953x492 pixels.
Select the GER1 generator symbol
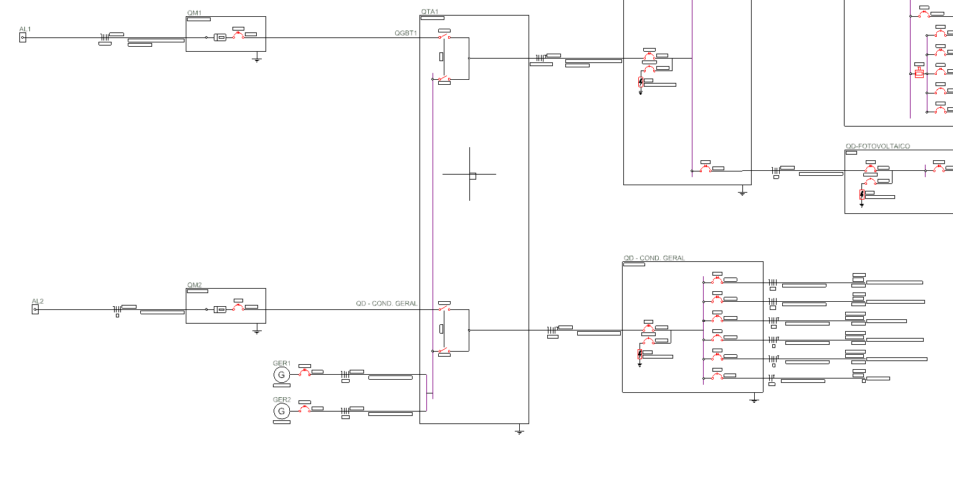(282, 375)
